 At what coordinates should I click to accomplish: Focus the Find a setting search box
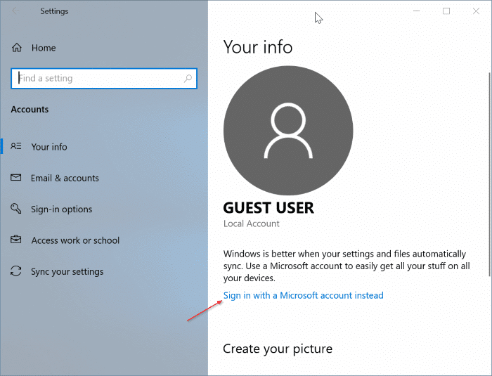point(104,79)
